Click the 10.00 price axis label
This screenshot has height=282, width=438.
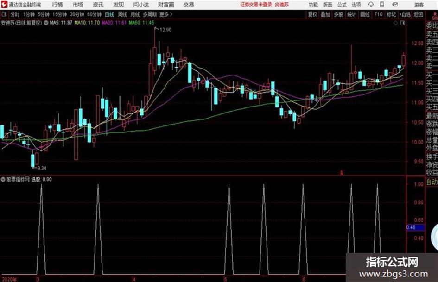pos(417,142)
